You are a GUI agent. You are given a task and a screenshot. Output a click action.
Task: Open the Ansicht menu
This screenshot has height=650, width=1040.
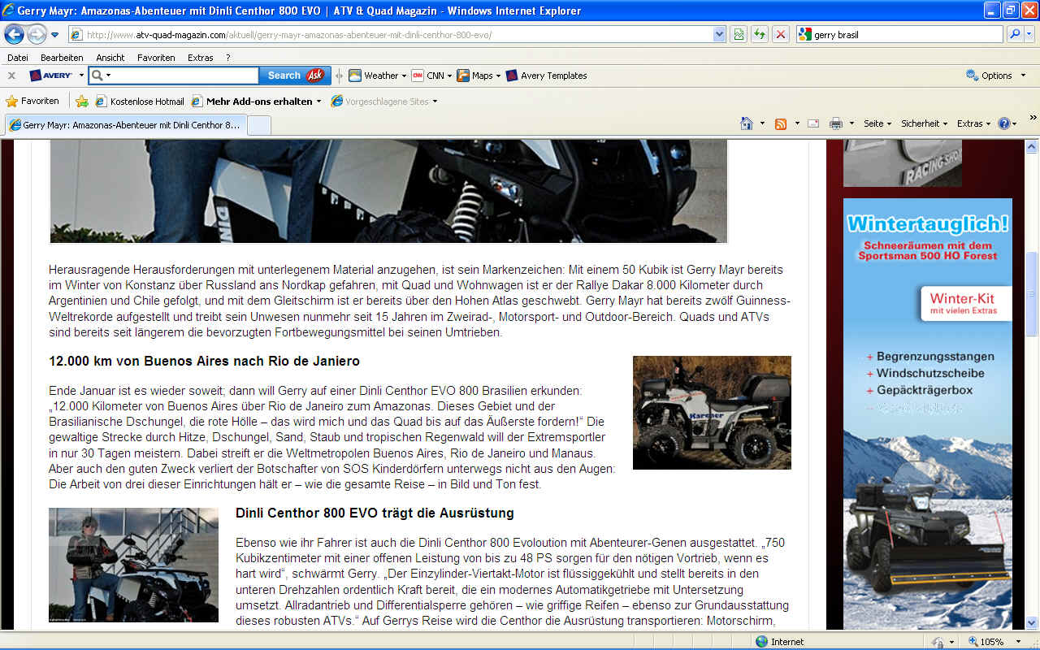tap(110, 58)
